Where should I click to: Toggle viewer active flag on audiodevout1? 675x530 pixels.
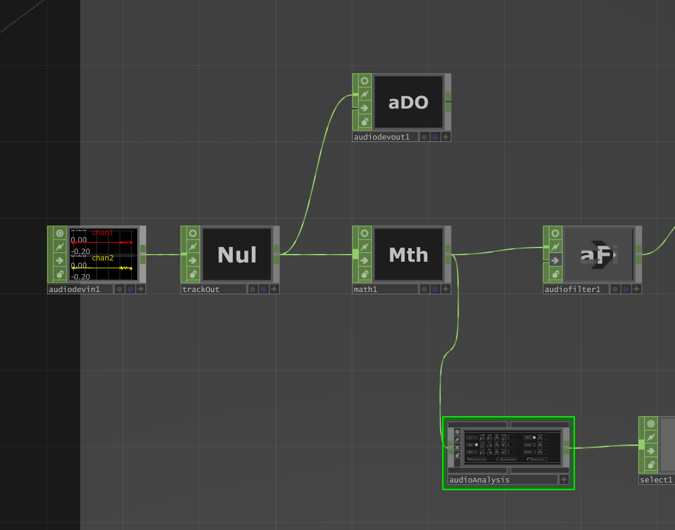pyautogui.click(x=365, y=81)
